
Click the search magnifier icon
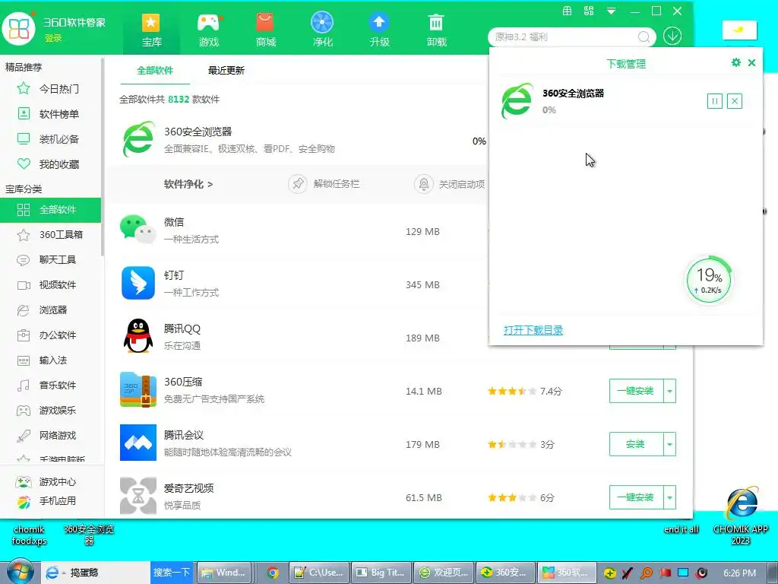pyautogui.click(x=644, y=36)
